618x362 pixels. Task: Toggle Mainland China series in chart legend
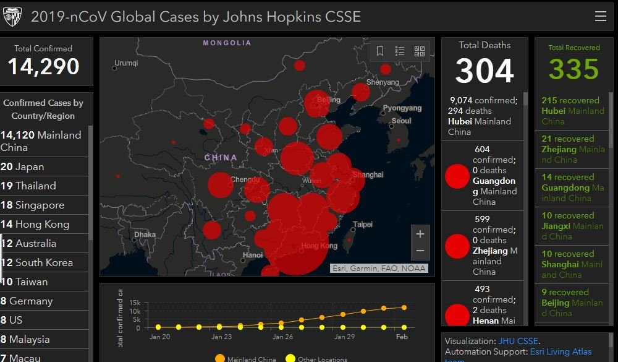click(x=245, y=359)
